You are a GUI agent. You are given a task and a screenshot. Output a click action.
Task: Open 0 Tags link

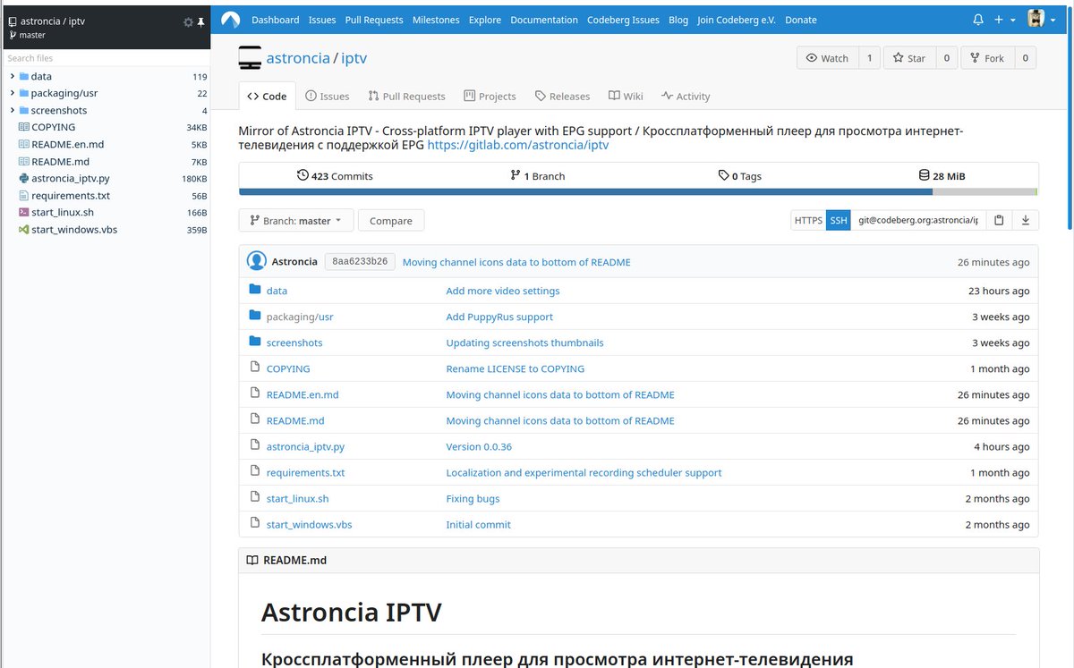pos(739,176)
